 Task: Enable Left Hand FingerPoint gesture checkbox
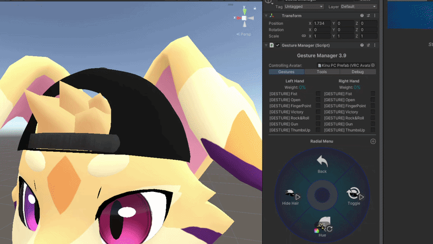point(318,106)
